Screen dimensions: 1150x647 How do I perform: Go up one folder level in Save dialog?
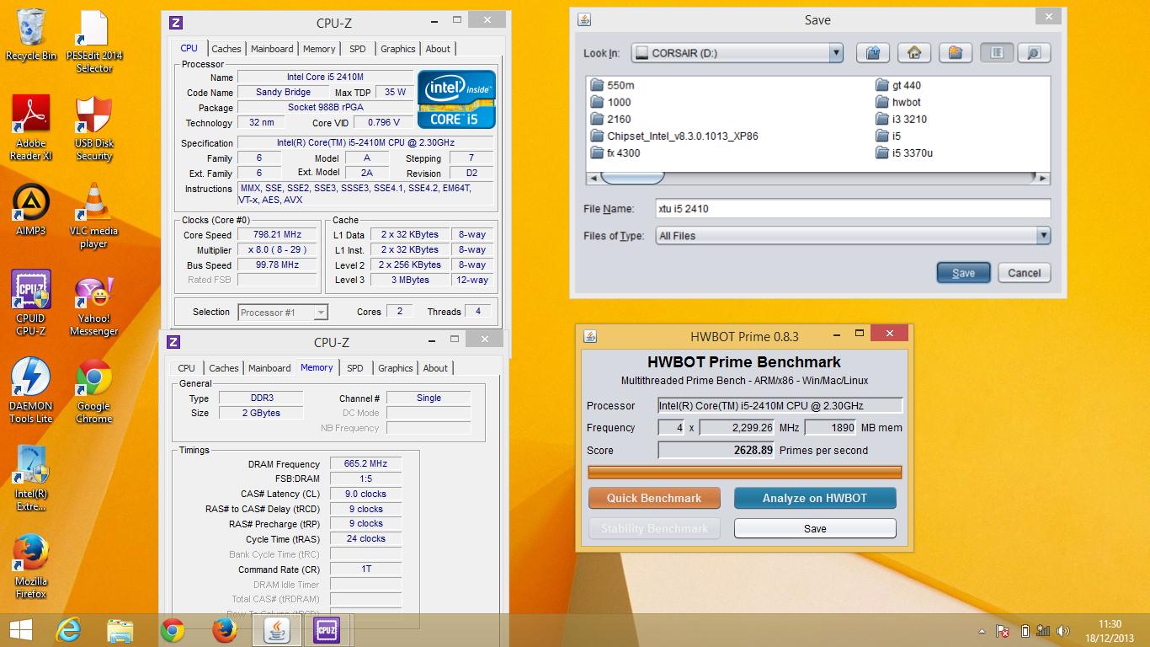[x=873, y=53]
